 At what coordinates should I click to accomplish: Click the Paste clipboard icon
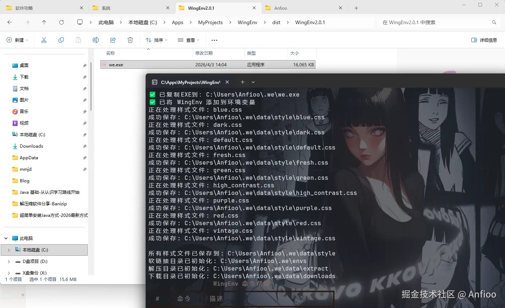78,40
